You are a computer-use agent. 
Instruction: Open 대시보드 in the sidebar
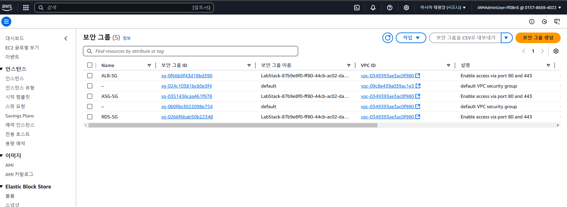pos(15,38)
